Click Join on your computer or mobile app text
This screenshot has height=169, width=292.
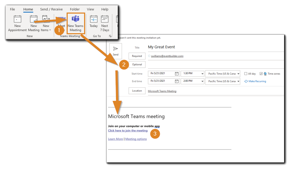134,126
